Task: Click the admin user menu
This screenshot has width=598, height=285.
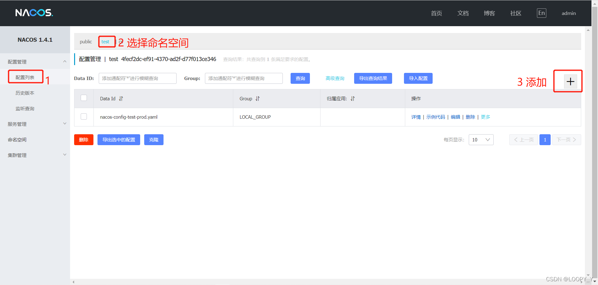Action: pos(569,13)
